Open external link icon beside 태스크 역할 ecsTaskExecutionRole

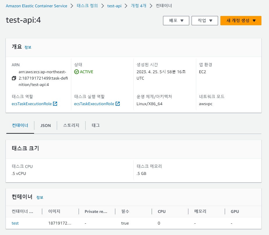click(55, 104)
